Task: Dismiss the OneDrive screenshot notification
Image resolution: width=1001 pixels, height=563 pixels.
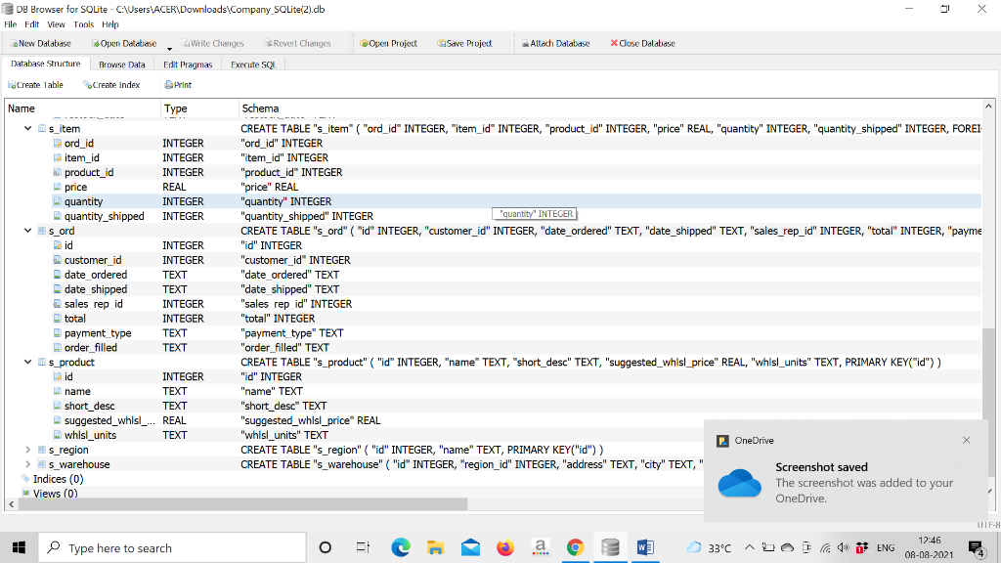Action: (x=967, y=440)
